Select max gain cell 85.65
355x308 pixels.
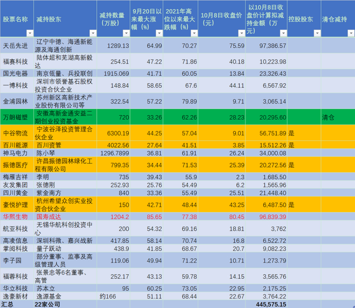(147, 217)
